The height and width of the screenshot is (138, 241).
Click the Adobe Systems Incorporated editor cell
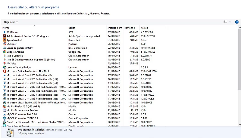pyautogui.click(x=84, y=36)
